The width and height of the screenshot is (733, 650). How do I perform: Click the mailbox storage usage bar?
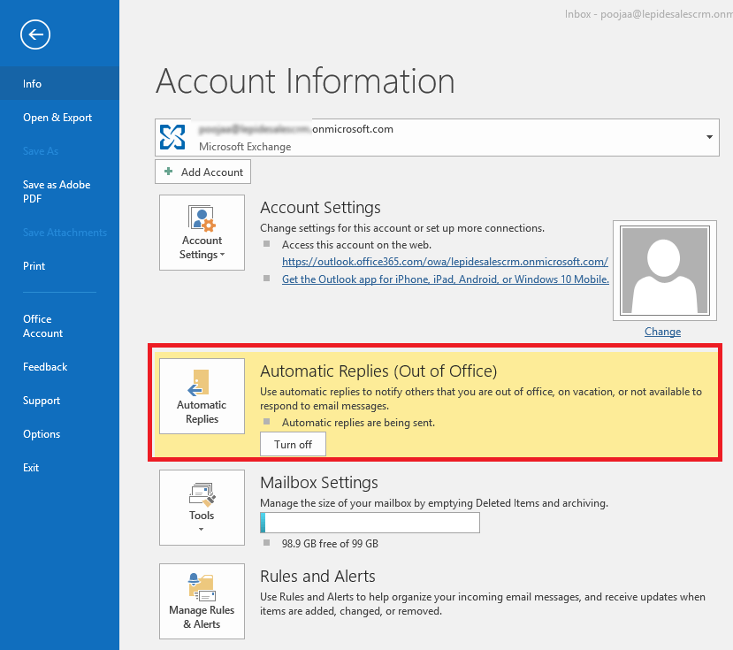coord(370,523)
